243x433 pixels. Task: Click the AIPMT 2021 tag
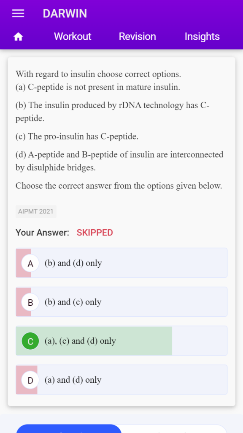(x=36, y=211)
